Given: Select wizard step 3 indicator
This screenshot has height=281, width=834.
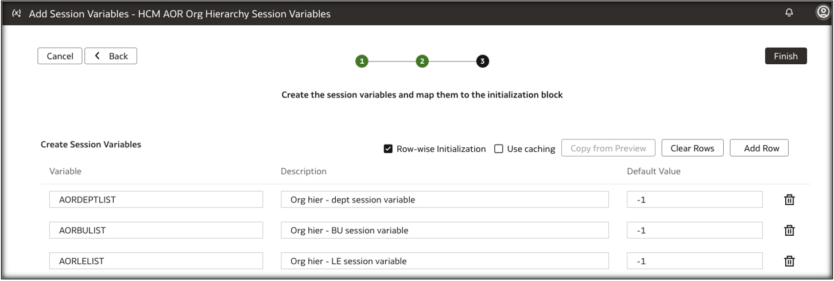Looking at the screenshot, I should click(x=482, y=61).
